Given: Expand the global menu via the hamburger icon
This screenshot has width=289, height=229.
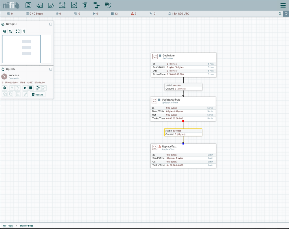Looking at the screenshot, I should (x=283, y=5).
